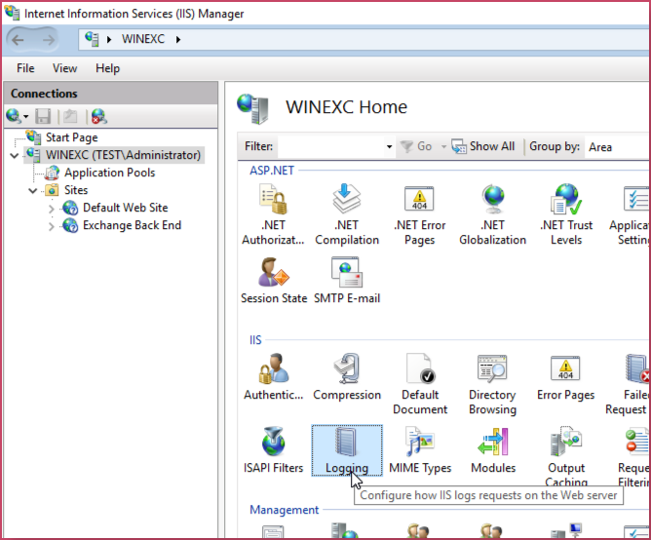Open the MIME Types feature
Screen dimensions: 651x540
[x=420, y=450]
